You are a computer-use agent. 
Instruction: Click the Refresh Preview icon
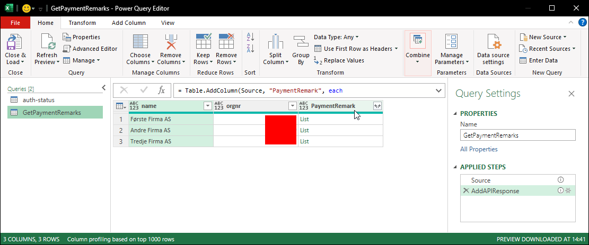[x=47, y=42]
